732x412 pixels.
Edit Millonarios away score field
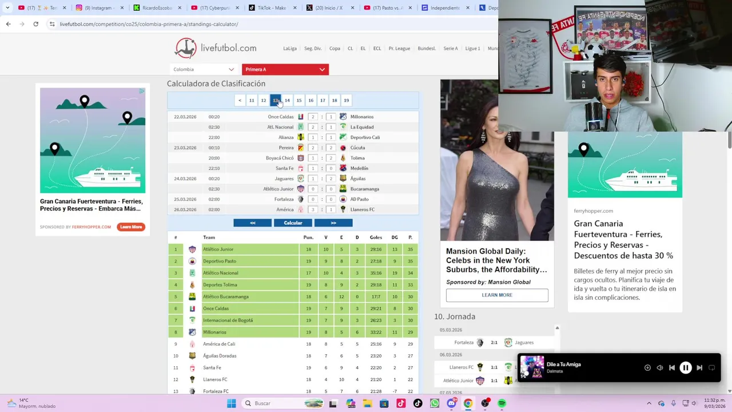pyautogui.click(x=331, y=117)
